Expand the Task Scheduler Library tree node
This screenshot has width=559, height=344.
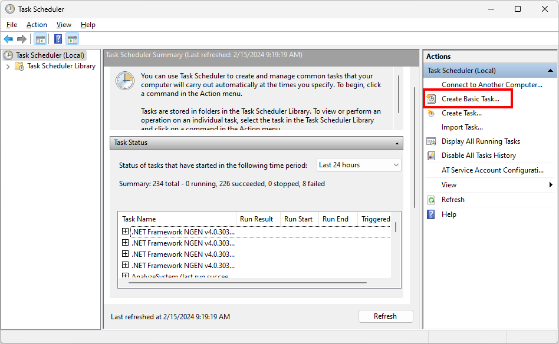(8, 67)
